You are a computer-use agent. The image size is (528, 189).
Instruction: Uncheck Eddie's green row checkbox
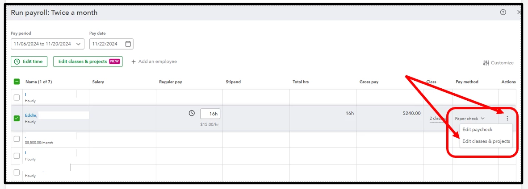17,119
